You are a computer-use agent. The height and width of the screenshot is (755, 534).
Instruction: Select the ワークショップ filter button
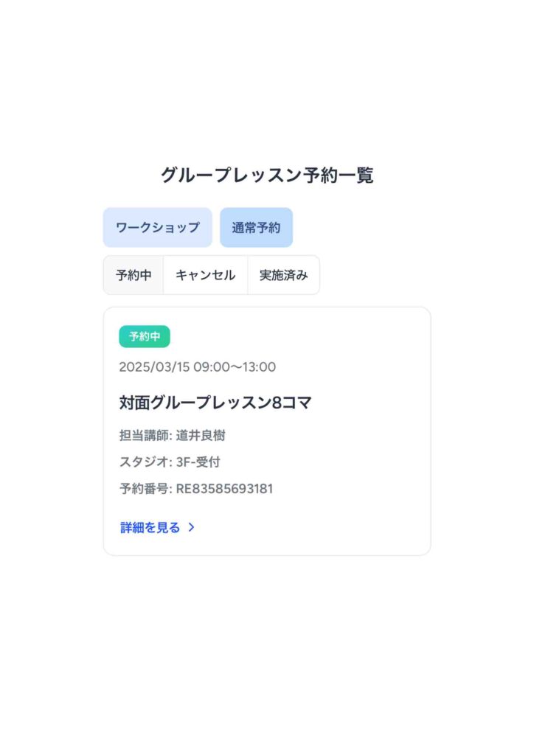pyautogui.click(x=157, y=227)
